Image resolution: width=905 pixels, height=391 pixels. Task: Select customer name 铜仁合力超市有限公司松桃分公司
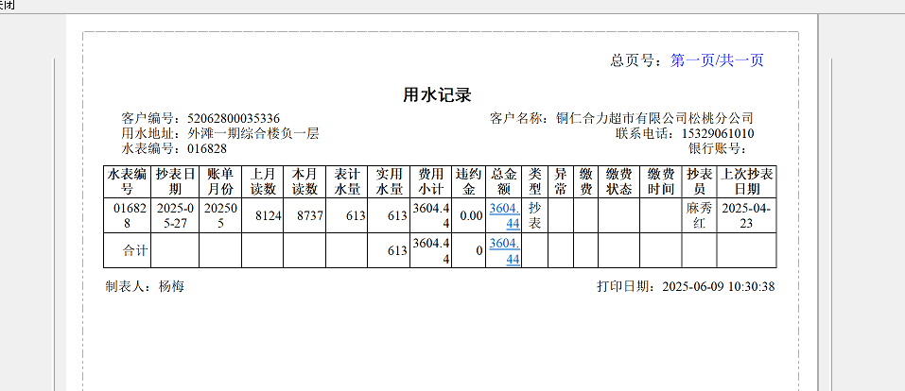[654, 118]
